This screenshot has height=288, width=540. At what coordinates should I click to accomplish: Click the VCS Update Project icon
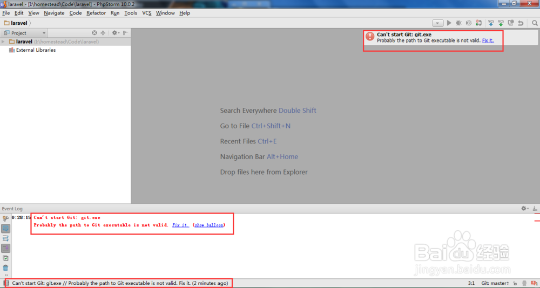491,23
